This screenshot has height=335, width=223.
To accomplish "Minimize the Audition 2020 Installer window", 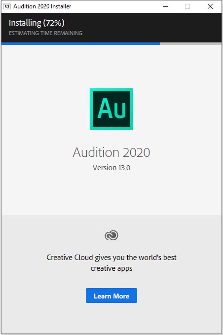I will pyautogui.click(x=165, y=6).
